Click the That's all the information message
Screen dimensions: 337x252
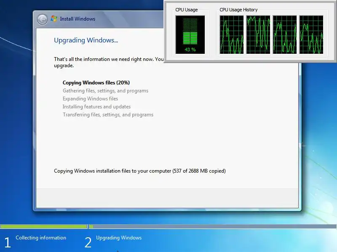tap(109, 62)
